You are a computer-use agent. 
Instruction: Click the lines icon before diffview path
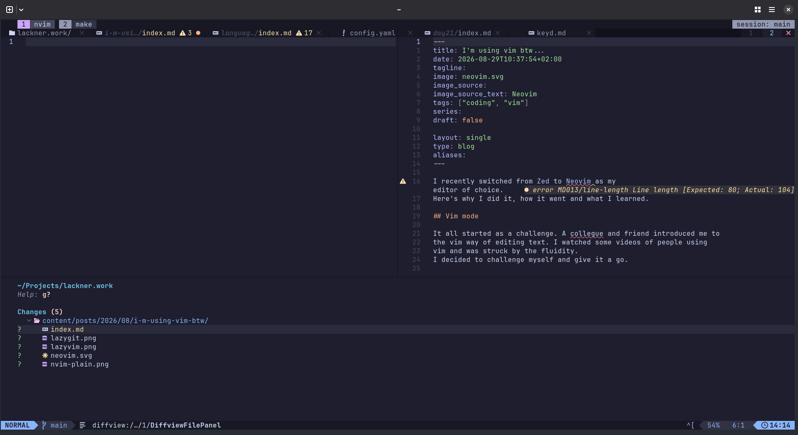tap(82, 425)
